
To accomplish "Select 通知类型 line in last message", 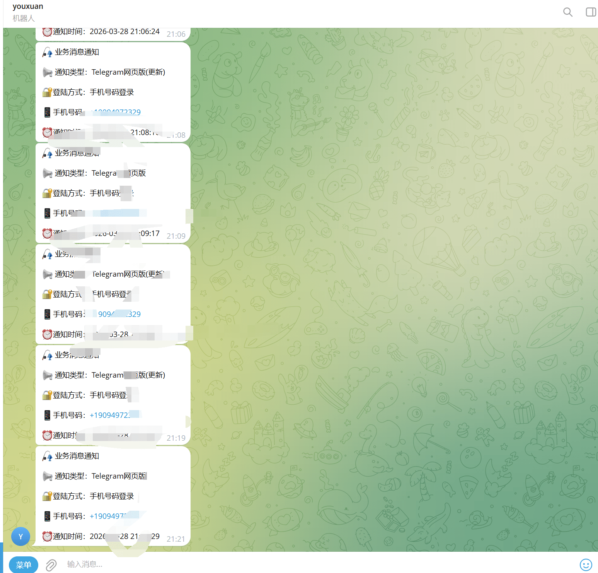I will coord(94,476).
